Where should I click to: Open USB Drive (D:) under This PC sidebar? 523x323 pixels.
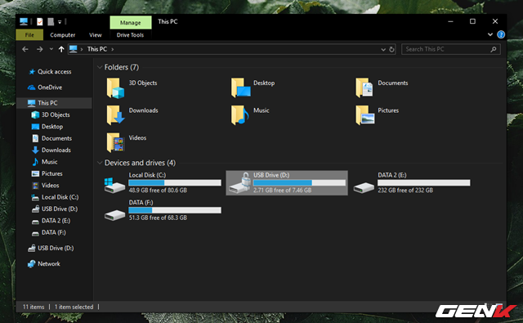(x=55, y=209)
